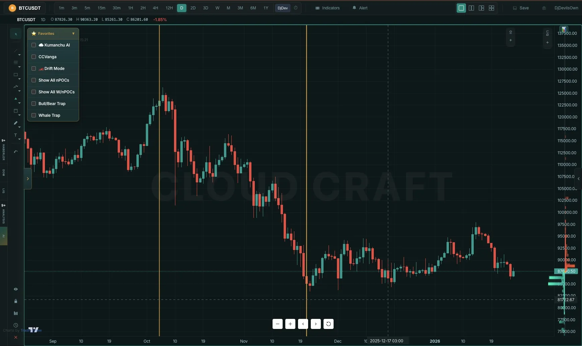Expand the horizontal lines tool options arrow

tap(19, 67)
